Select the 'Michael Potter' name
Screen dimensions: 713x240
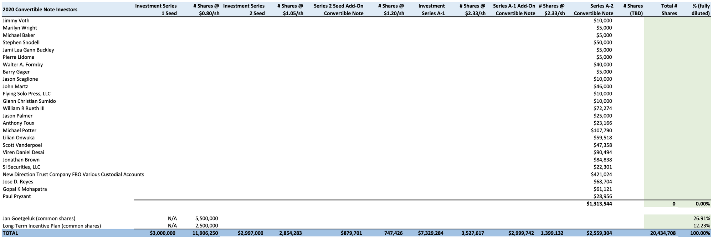(x=20, y=130)
